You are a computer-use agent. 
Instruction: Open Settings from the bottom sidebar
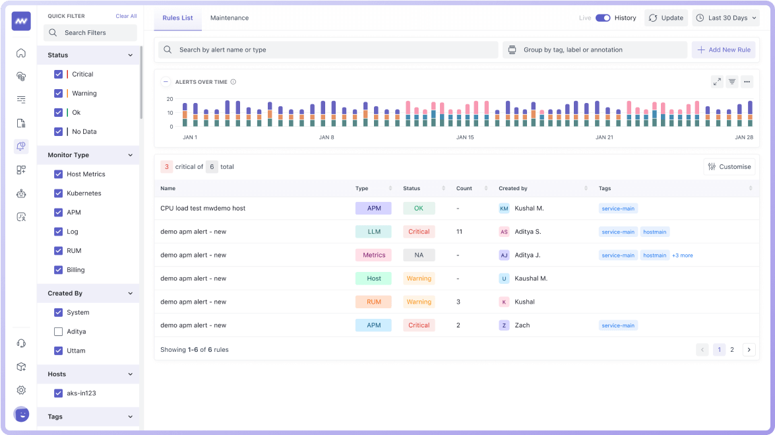22,390
